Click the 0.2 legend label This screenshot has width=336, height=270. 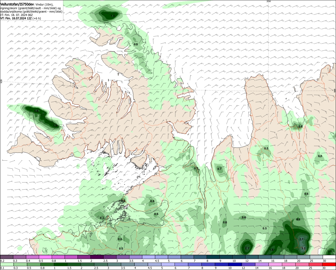click(x=2, y=261)
